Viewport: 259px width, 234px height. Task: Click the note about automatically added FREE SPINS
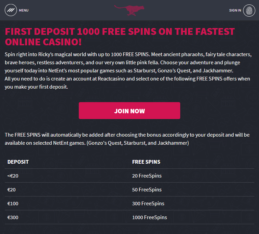[x=127, y=139]
